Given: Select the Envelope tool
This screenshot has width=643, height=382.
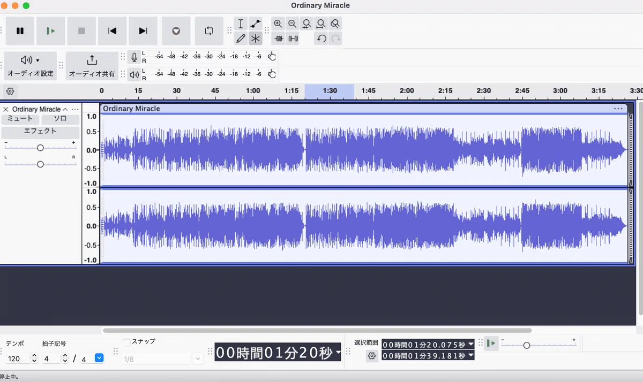Looking at the screenshot, I should tap(256, 24).
